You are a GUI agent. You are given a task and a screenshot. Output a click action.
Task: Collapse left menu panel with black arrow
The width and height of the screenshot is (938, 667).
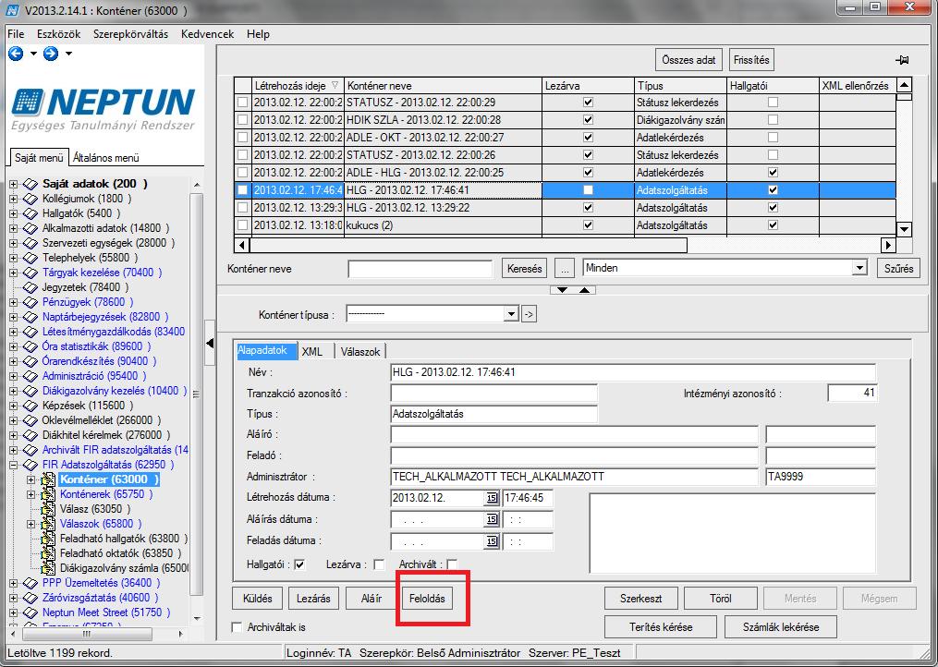click(x=210, y=344)
